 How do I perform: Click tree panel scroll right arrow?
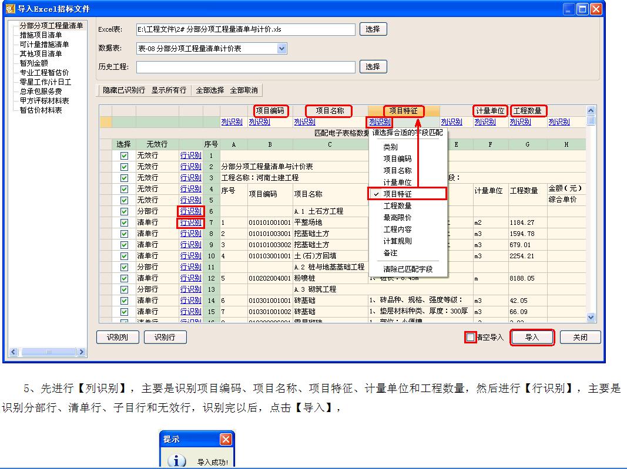point(82,352)
